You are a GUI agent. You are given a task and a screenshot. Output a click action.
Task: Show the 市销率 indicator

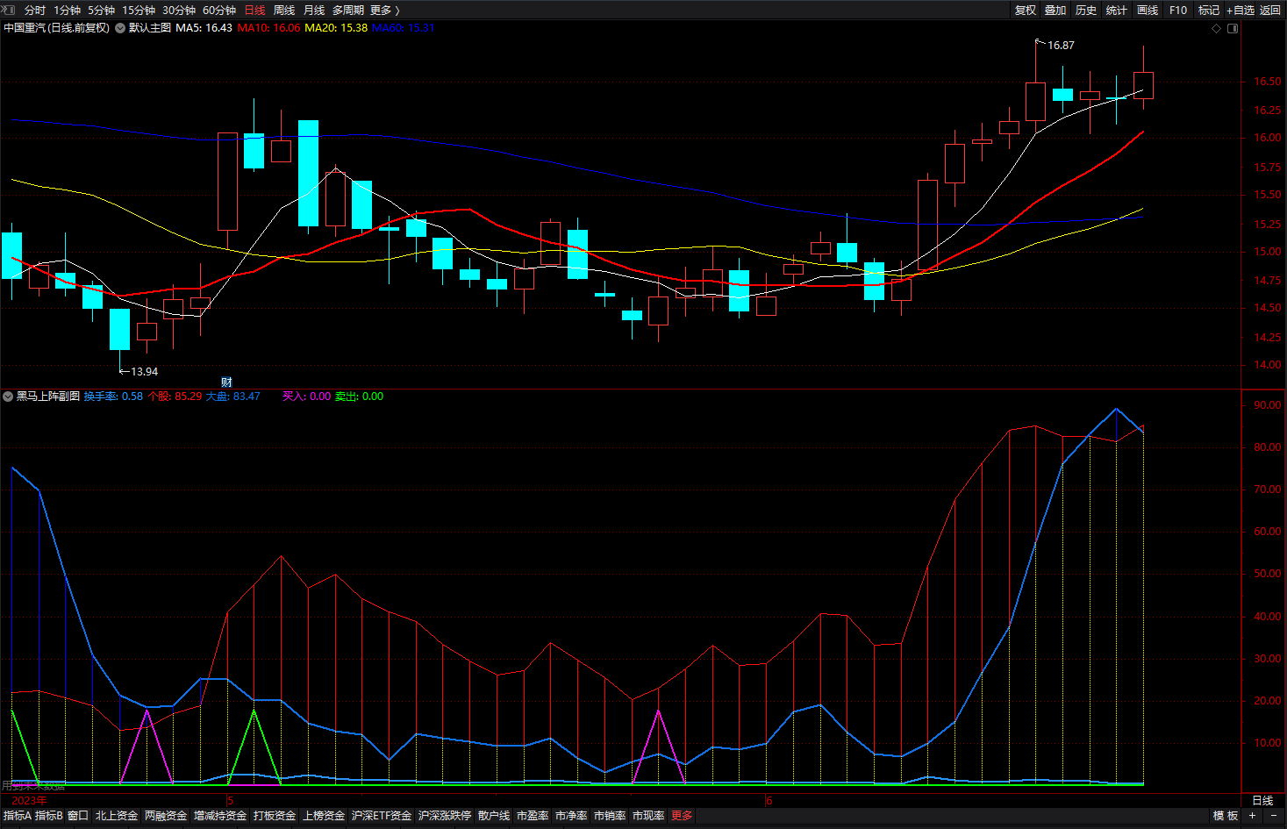610,816
